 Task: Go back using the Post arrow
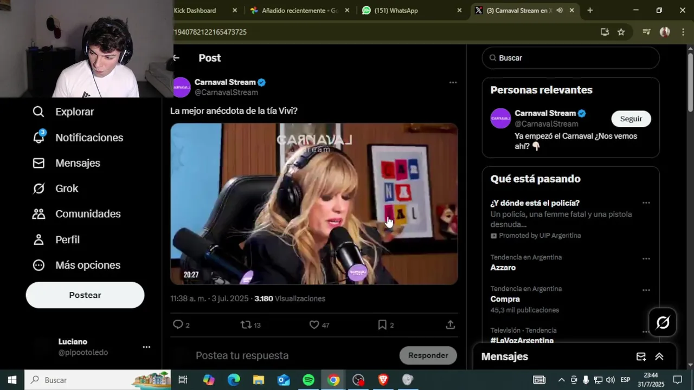(176, 58)
